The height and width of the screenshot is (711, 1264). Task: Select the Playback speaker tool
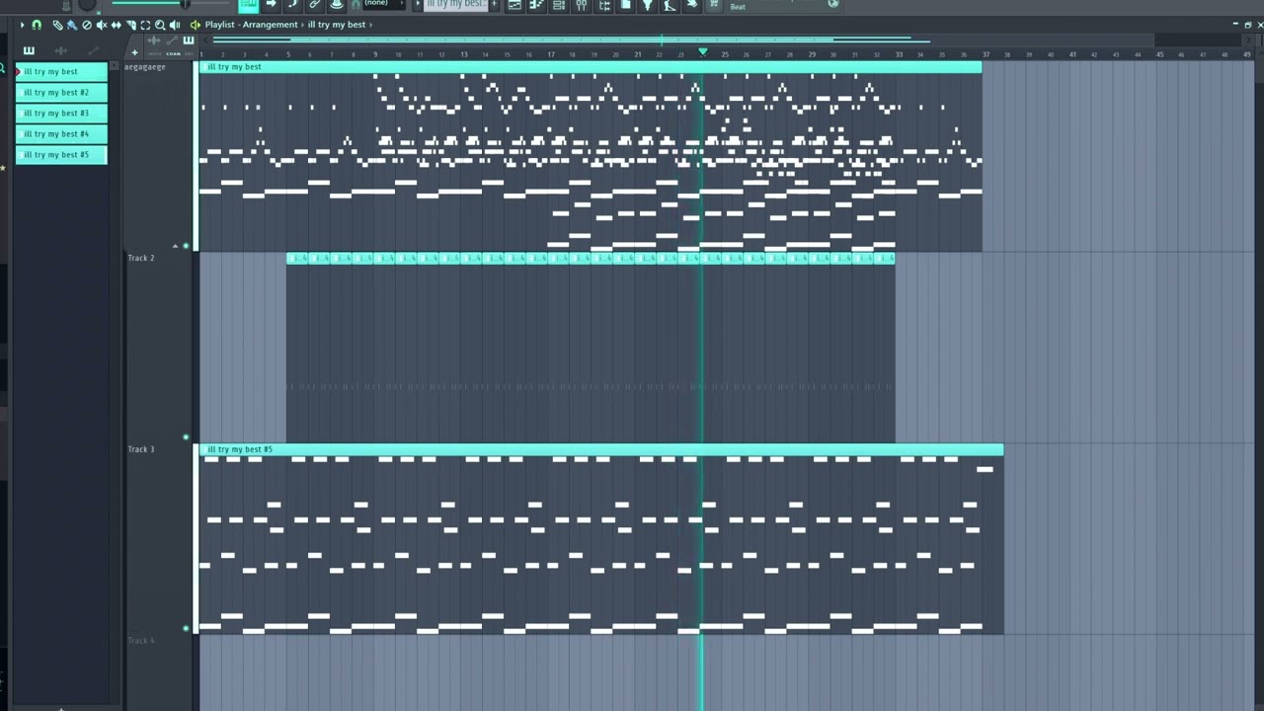[175, 25]
